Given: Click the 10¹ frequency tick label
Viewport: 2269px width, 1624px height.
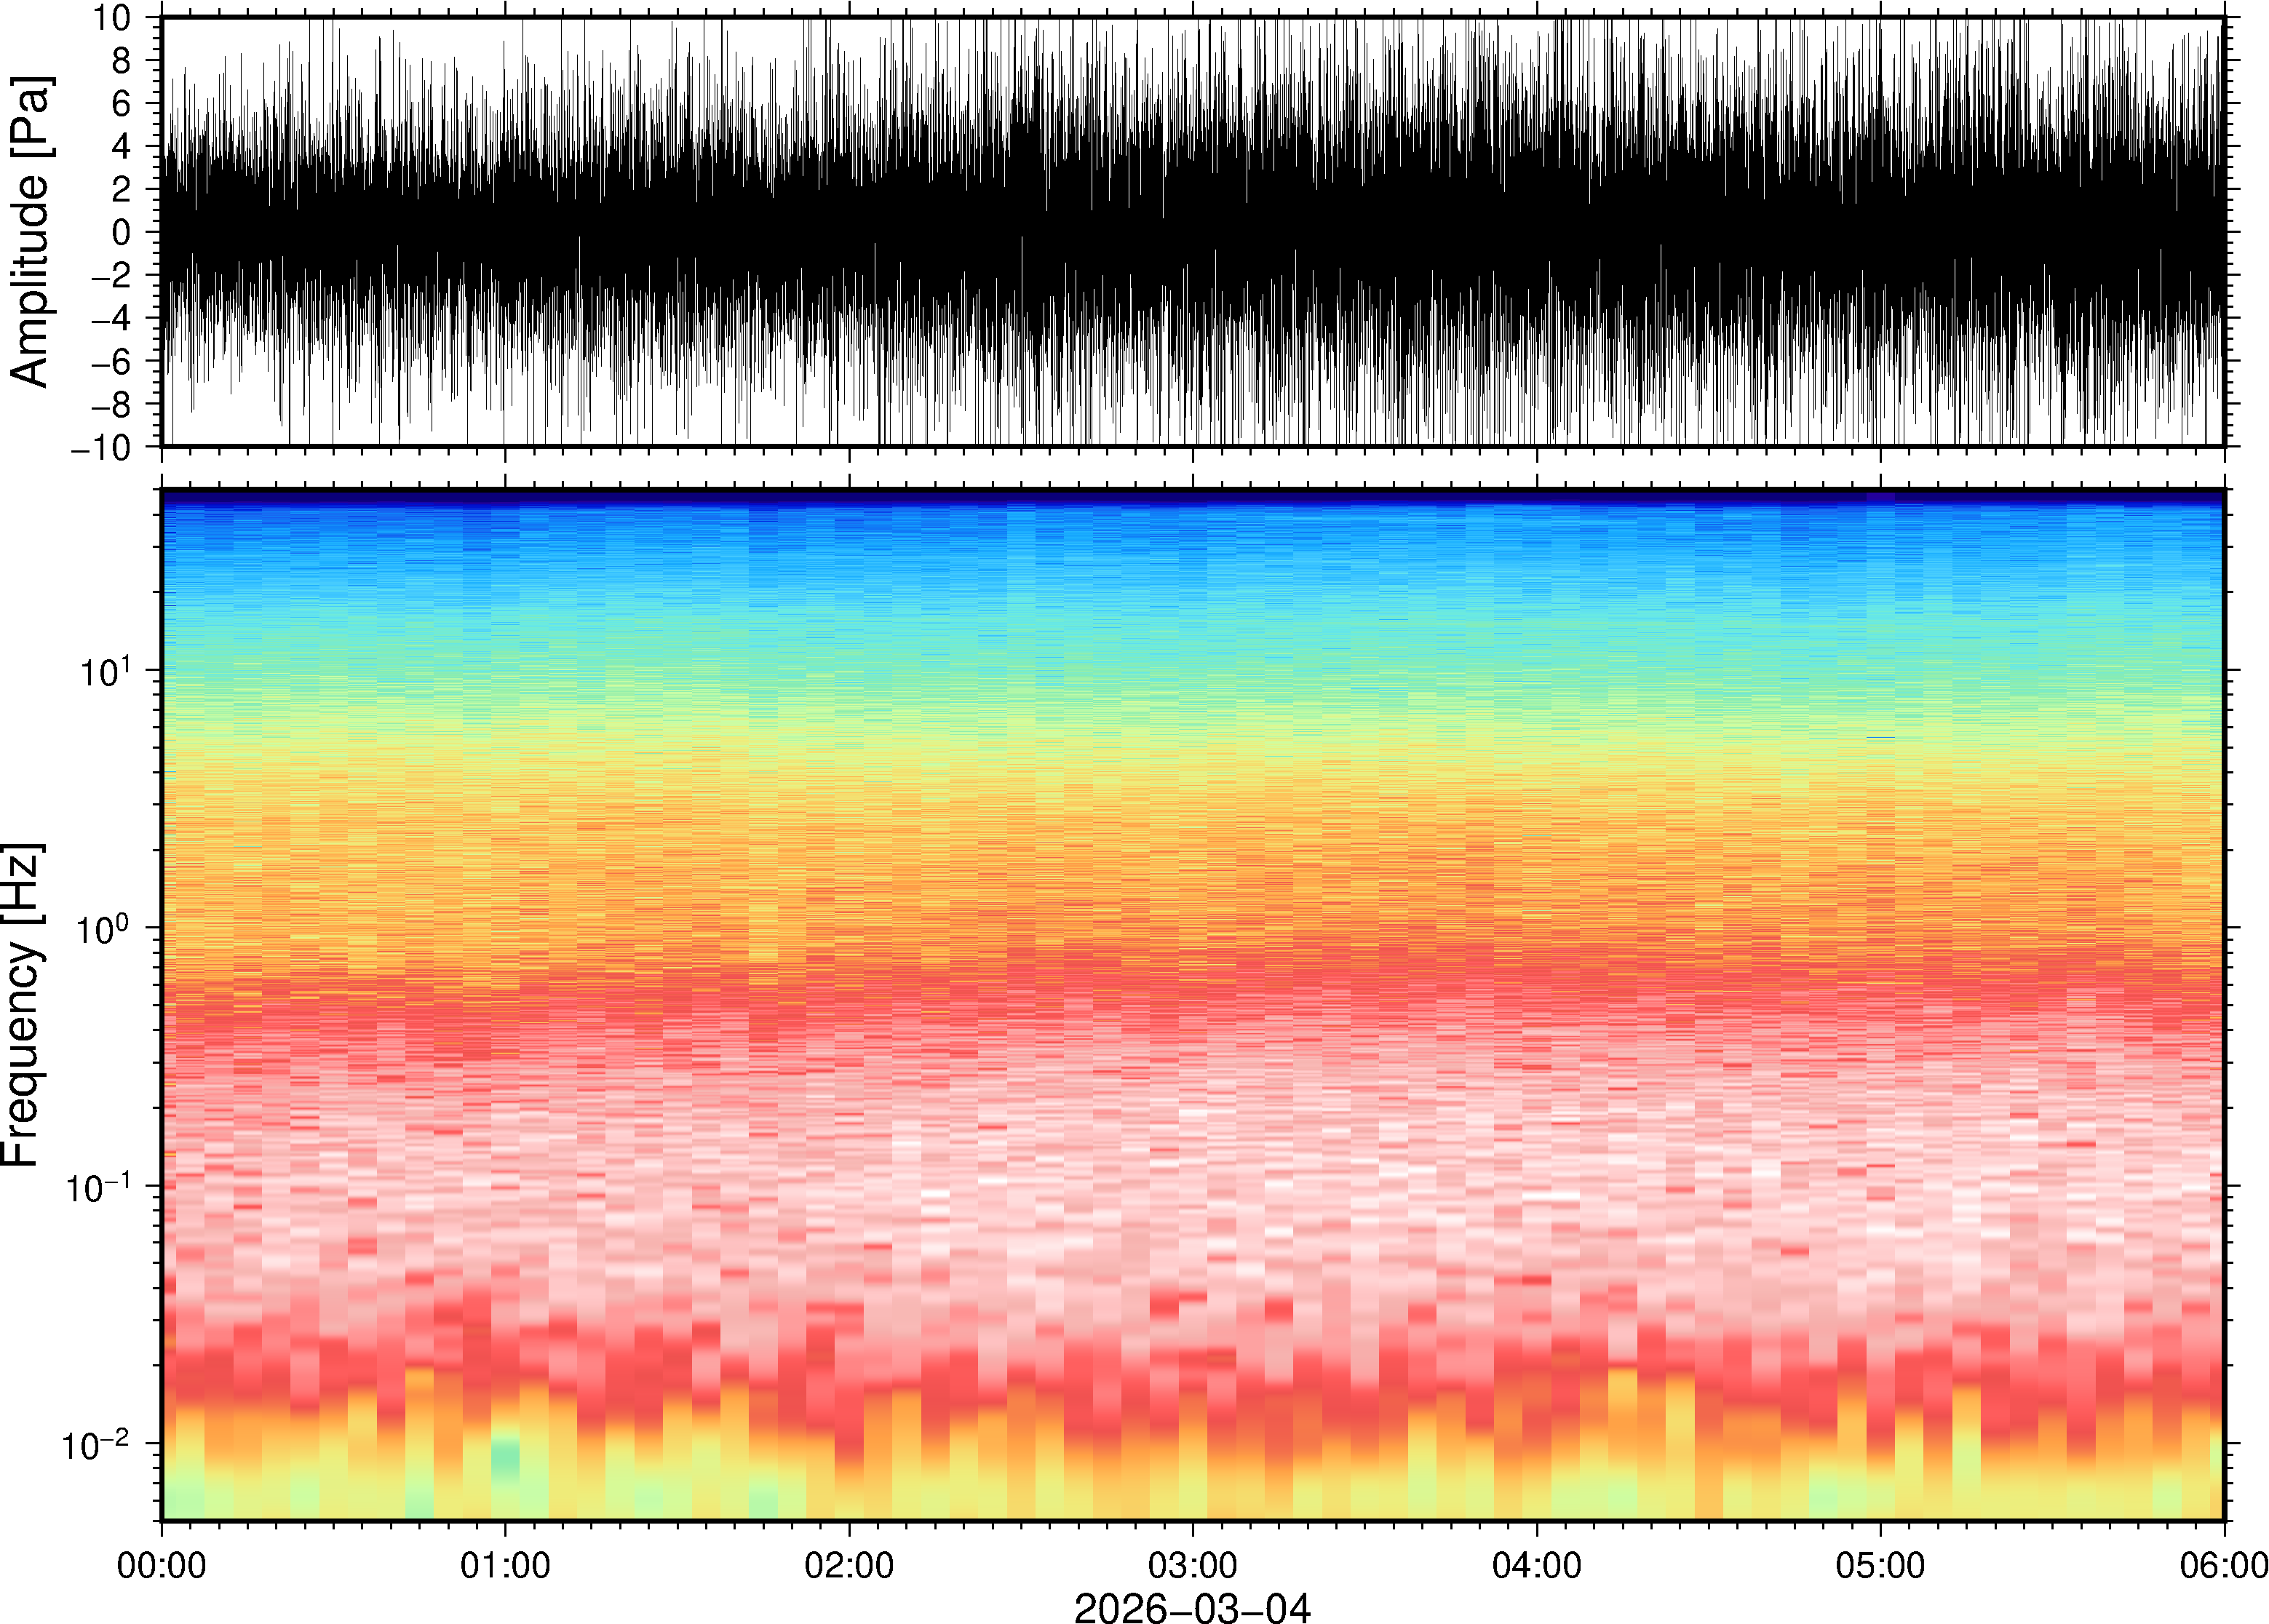Looking at the screenshot, I should tap(106, 670).
